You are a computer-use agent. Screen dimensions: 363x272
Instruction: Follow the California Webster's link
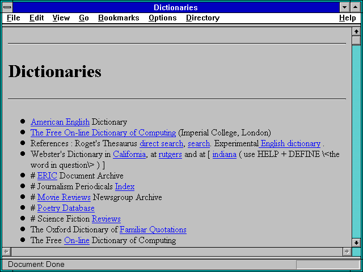pos(129,154)
